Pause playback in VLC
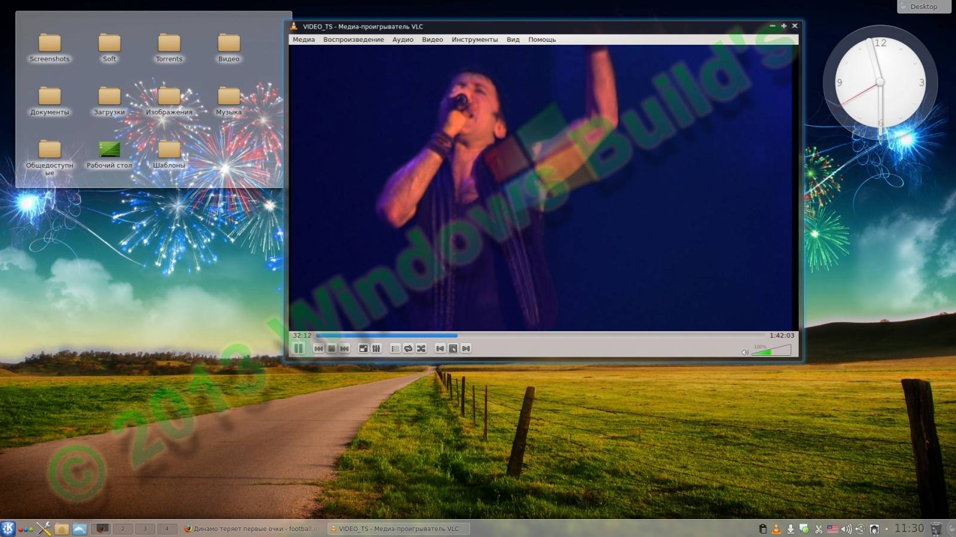 299,348
